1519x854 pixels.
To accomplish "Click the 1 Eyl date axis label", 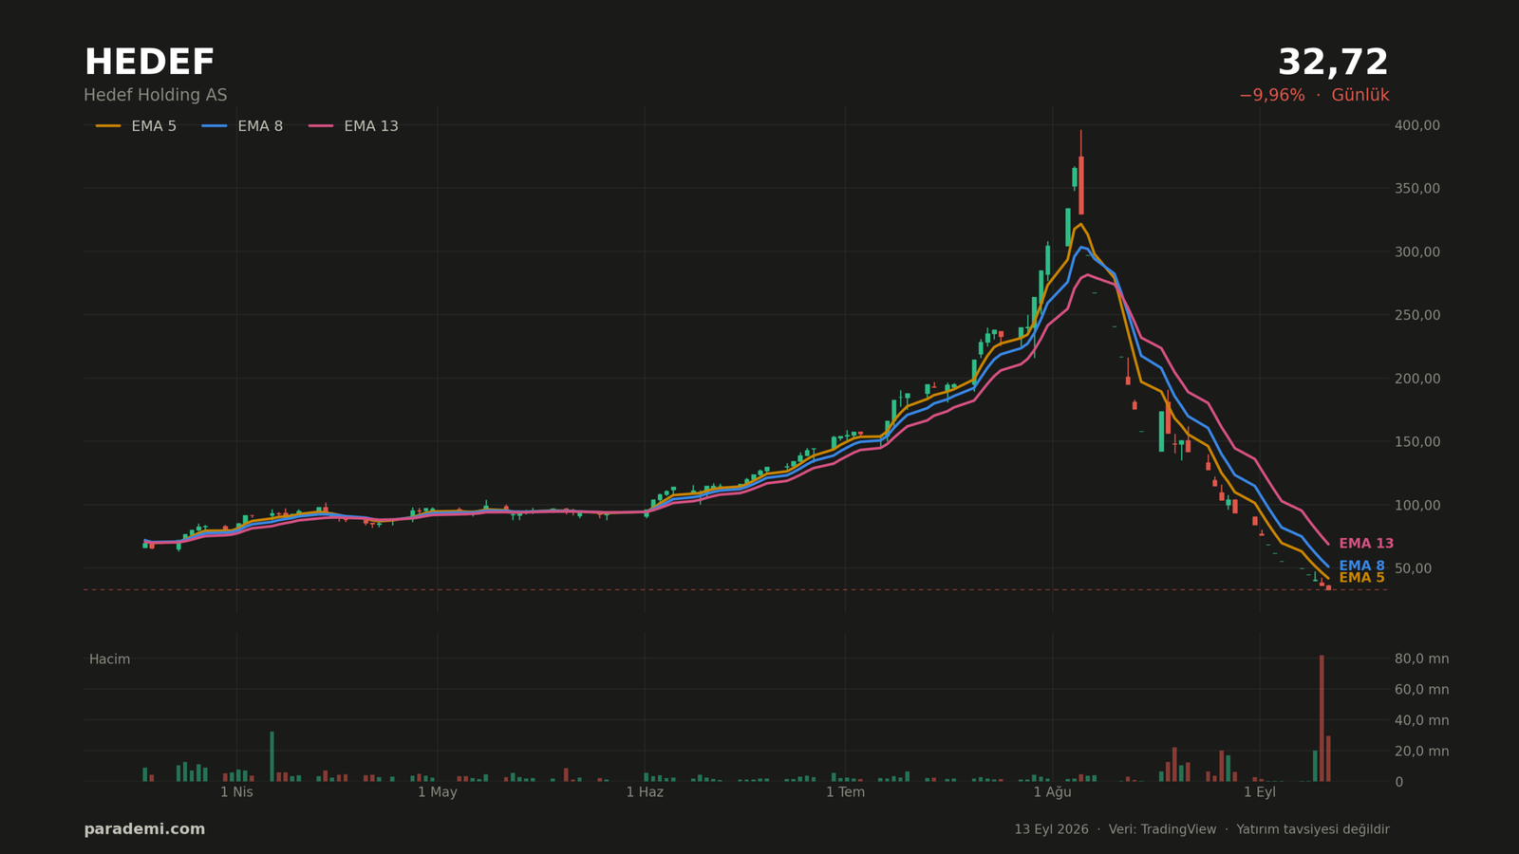I will (x=1260, y=792).
